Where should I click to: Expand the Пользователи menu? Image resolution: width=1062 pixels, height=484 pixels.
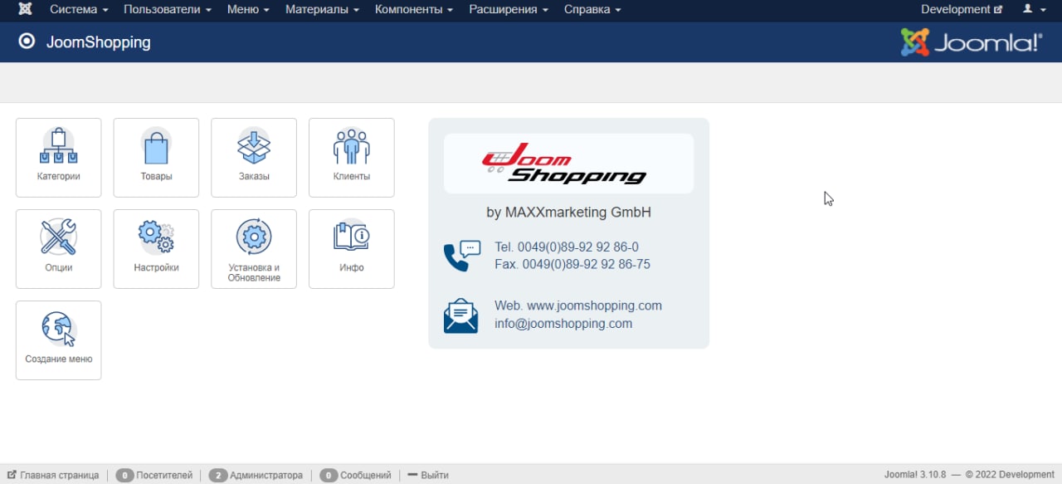coord(168,10)
